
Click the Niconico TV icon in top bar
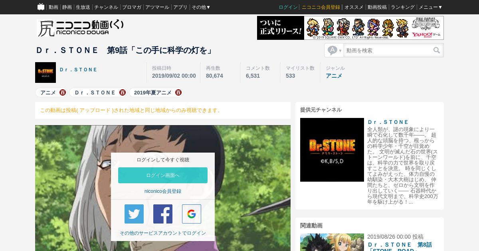(x=41, y=7)
